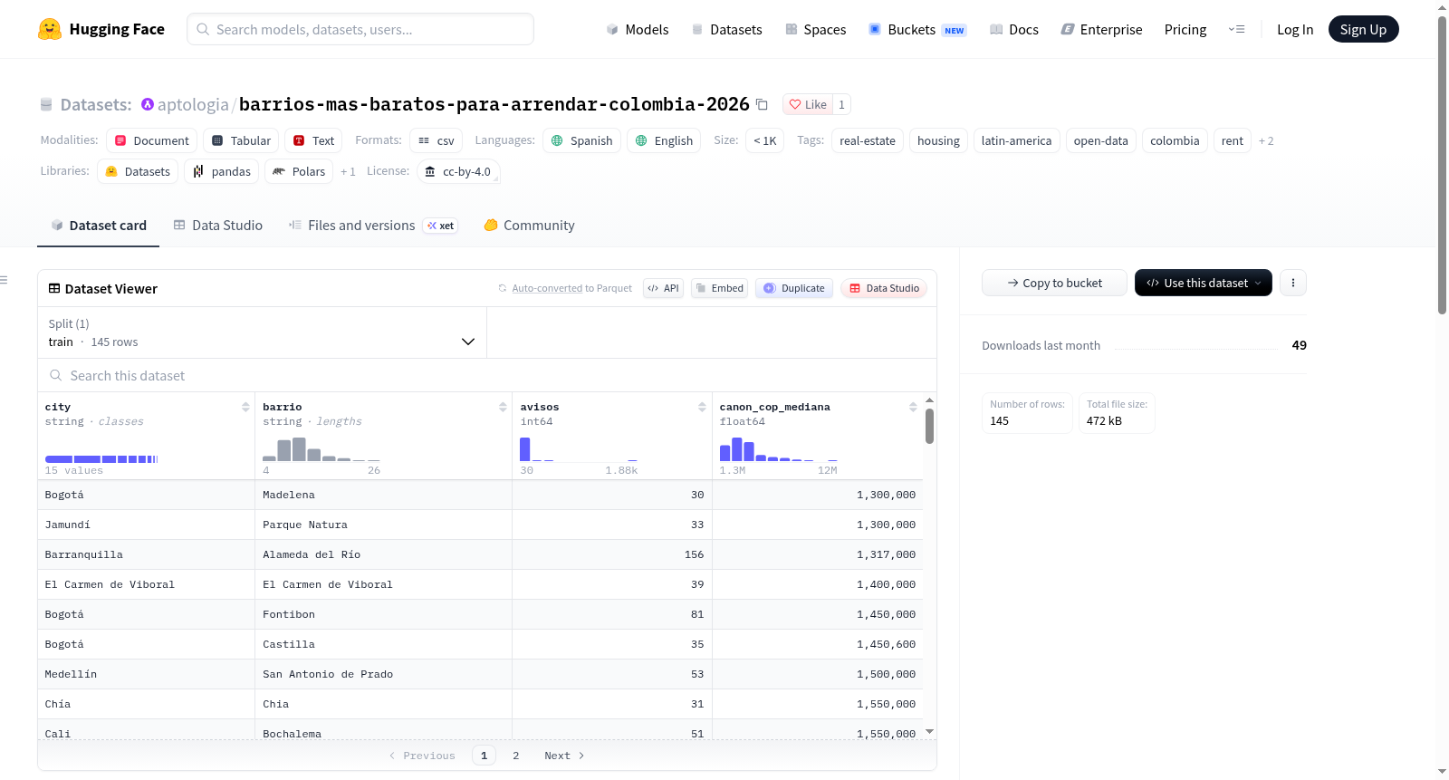Expand Use this dataset dropdown

point(1204,283)
